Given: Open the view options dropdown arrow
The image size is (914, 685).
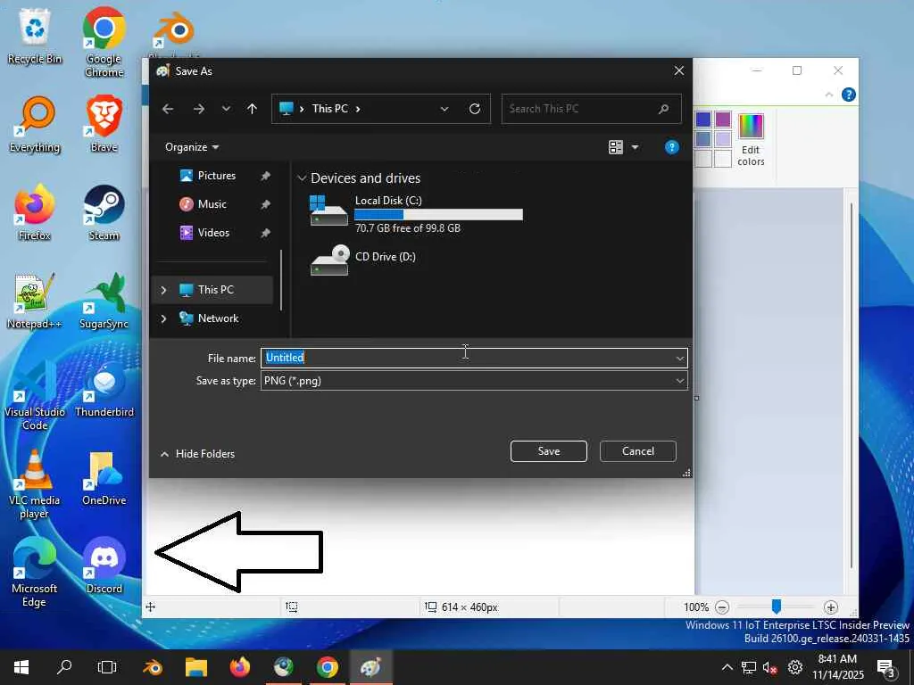Looking at the screenshot, I should coord(636,147).
